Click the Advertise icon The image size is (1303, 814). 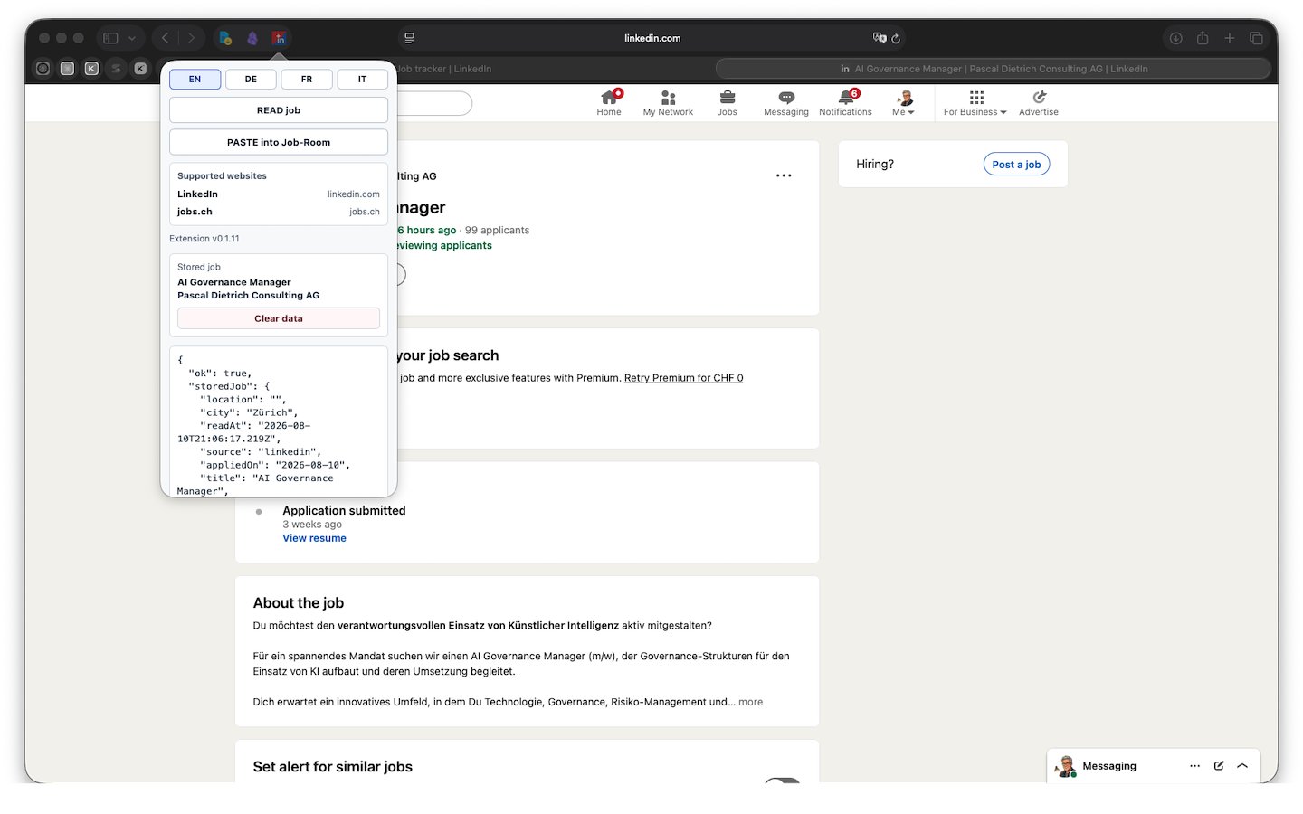coord(1039,97)
